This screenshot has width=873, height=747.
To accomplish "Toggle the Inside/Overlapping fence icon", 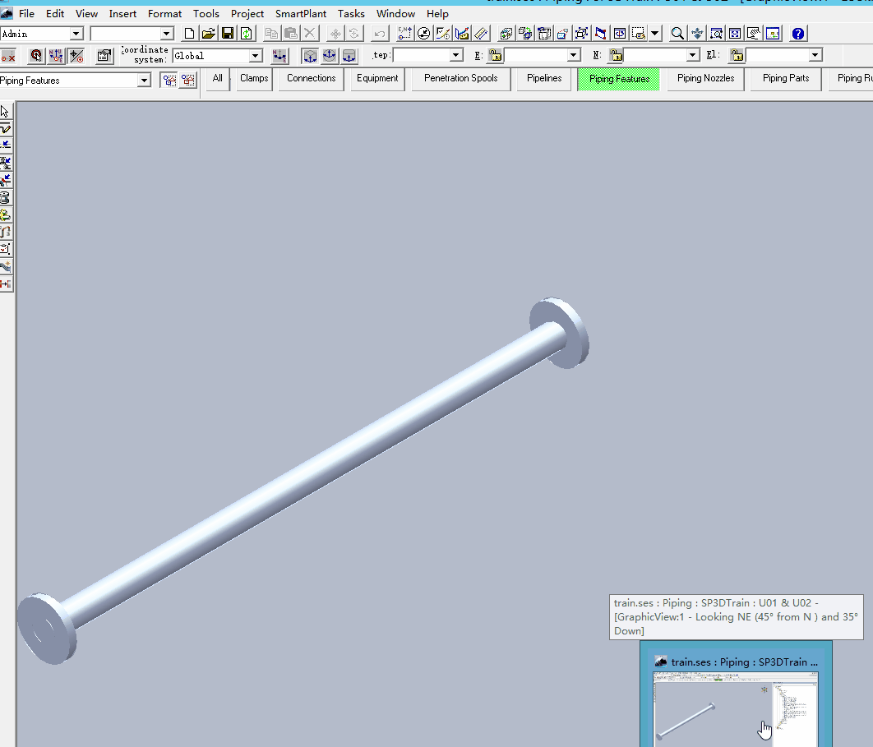I will tap(188, 81).
